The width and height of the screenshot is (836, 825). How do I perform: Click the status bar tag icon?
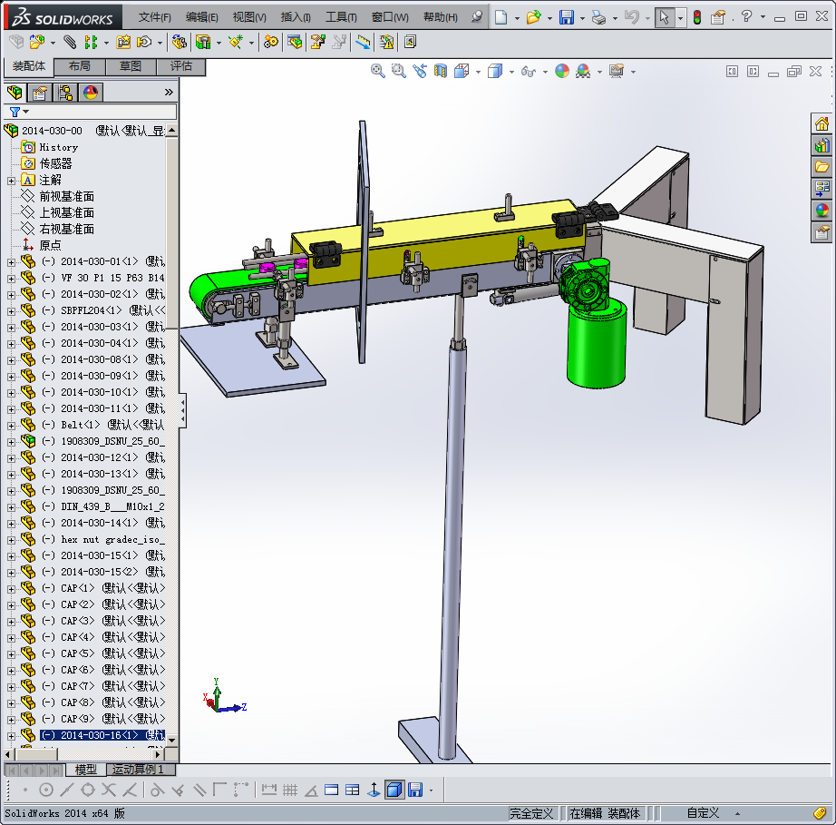click(820, 813)
